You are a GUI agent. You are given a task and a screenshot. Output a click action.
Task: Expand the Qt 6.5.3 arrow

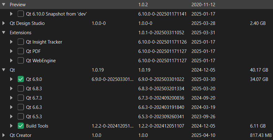[x=11, y=117]
